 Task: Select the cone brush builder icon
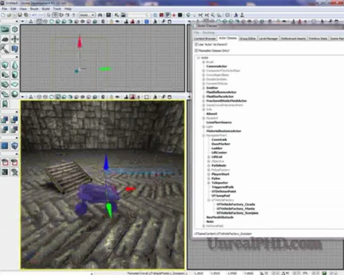[15, 65]
